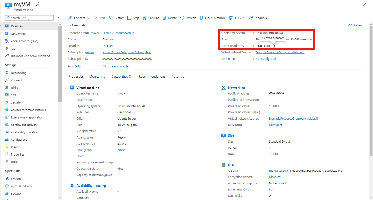Open Size section heading in properties

coord(231,136)
